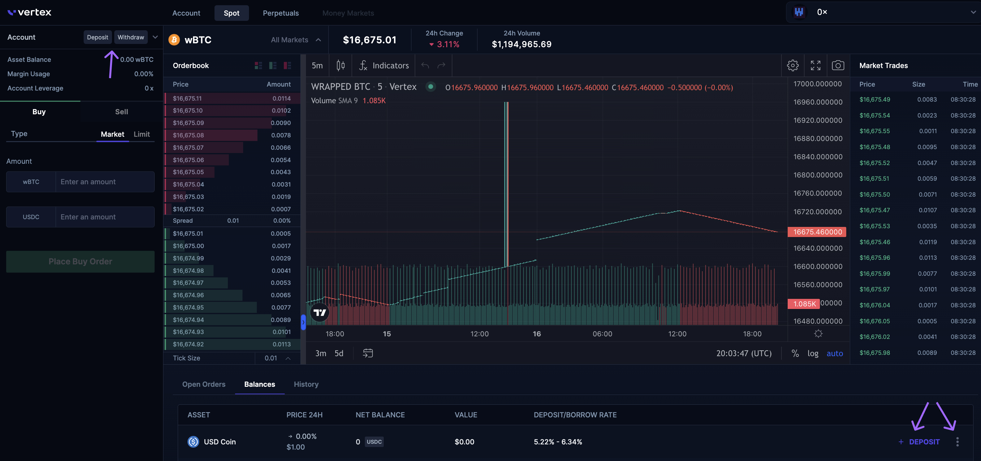Screen dimensions: 981x461
Task: Open the chart timezone menu
Action: pyautogui.click(x=744, y=354)
